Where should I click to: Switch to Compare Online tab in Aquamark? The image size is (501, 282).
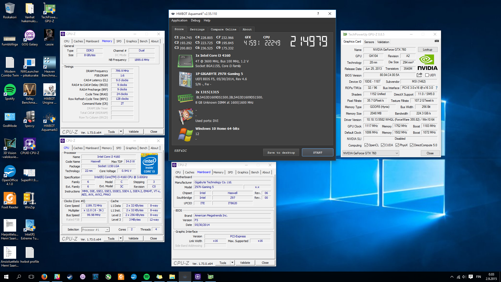[223, 30]
